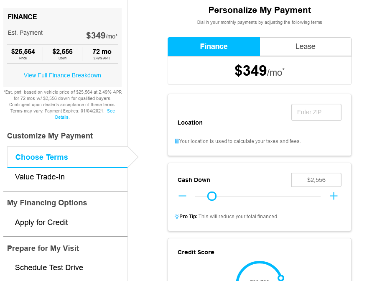Go to Apply for Credit
The width and height of the screenshot is (367, 281).
click(x=41, y=222)
